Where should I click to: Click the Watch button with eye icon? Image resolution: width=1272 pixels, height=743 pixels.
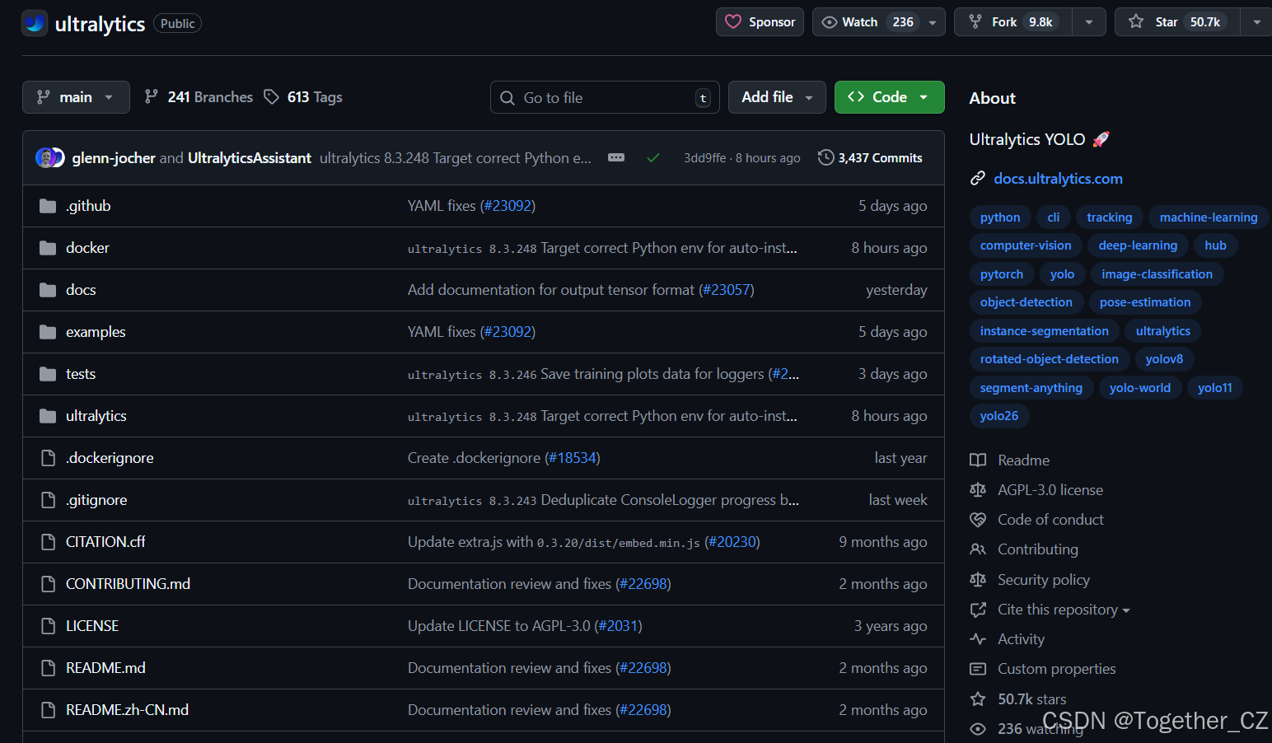[867, 22]
